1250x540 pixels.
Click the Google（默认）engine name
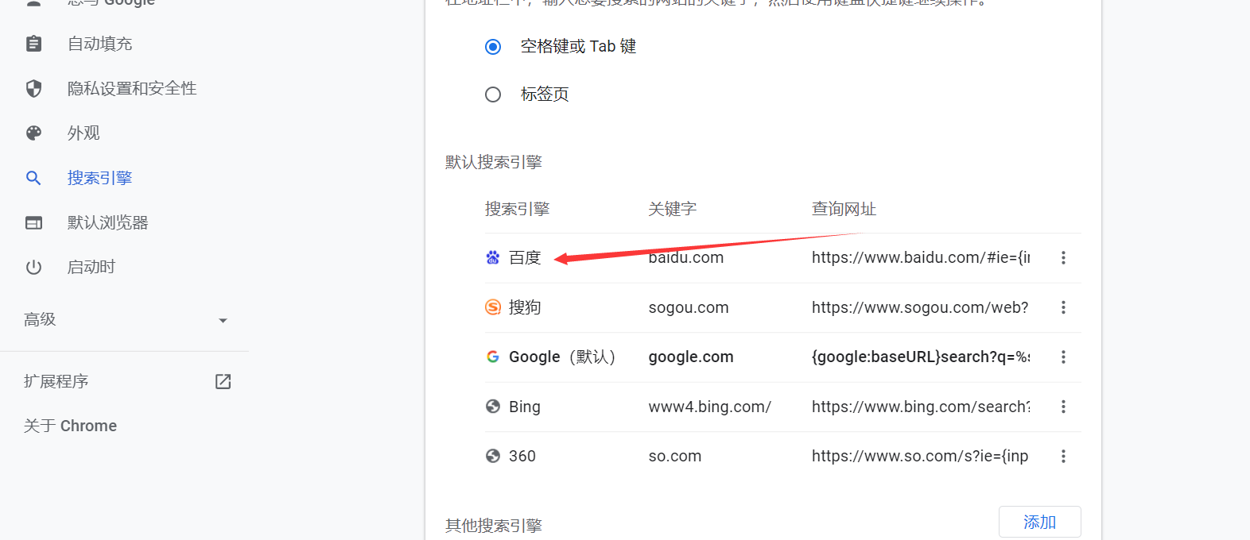point(562,357)
